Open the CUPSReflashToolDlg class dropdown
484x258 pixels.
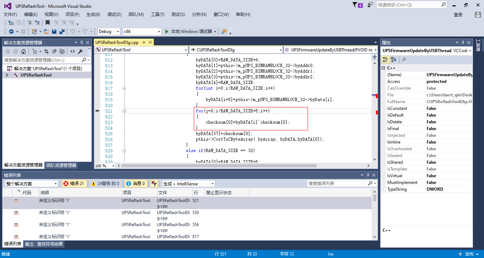(x=236, y=50)
